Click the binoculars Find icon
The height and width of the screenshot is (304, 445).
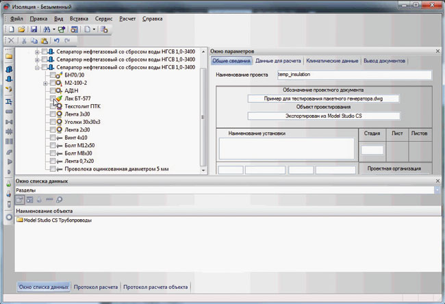(x=47, y=30)
